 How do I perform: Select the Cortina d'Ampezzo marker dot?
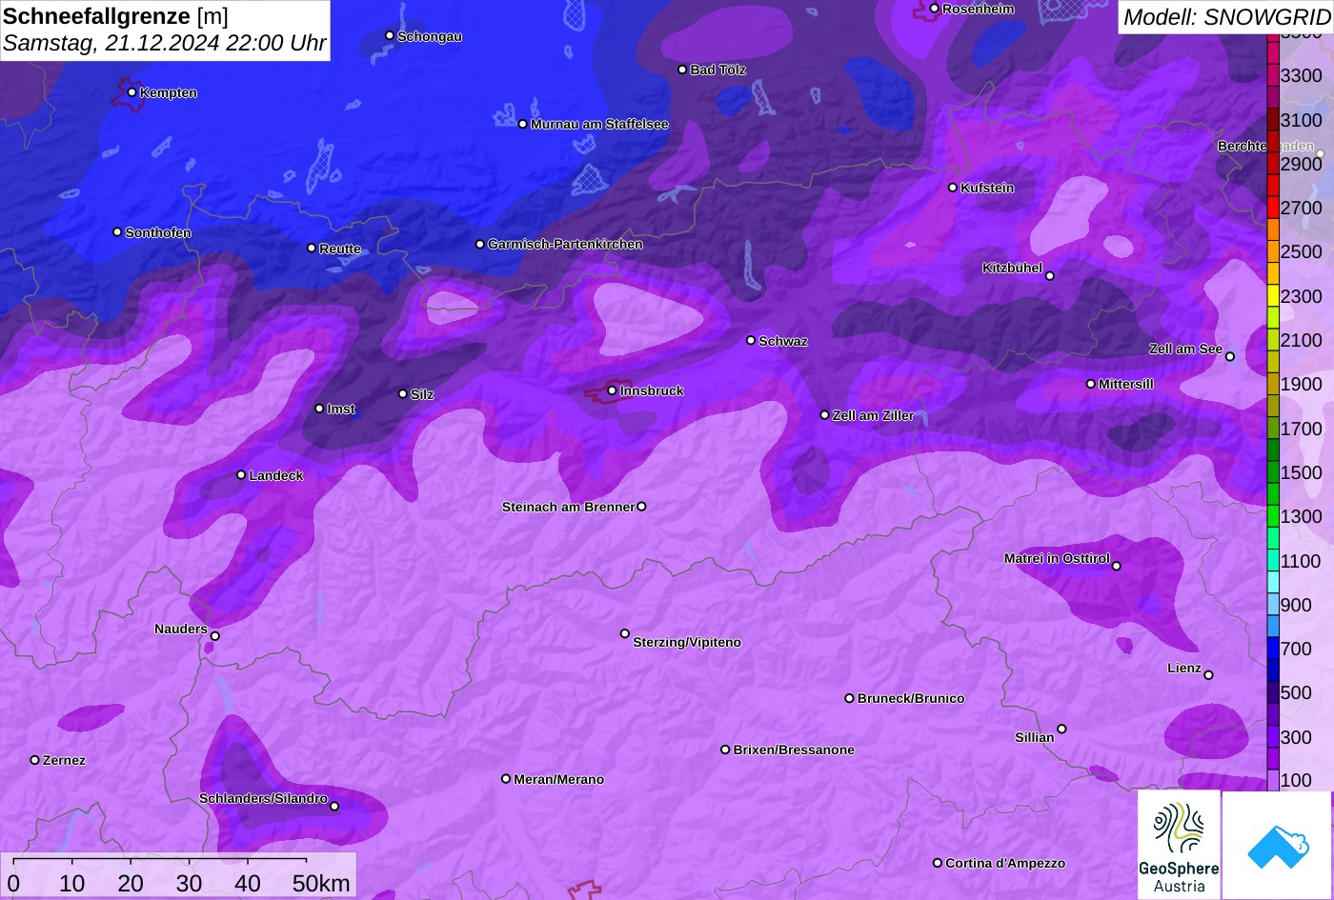[x=938, y=863]
